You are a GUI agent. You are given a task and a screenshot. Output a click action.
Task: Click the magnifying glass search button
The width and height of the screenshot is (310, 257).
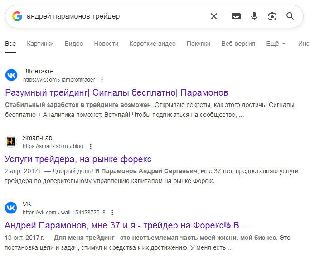[291, 16]
